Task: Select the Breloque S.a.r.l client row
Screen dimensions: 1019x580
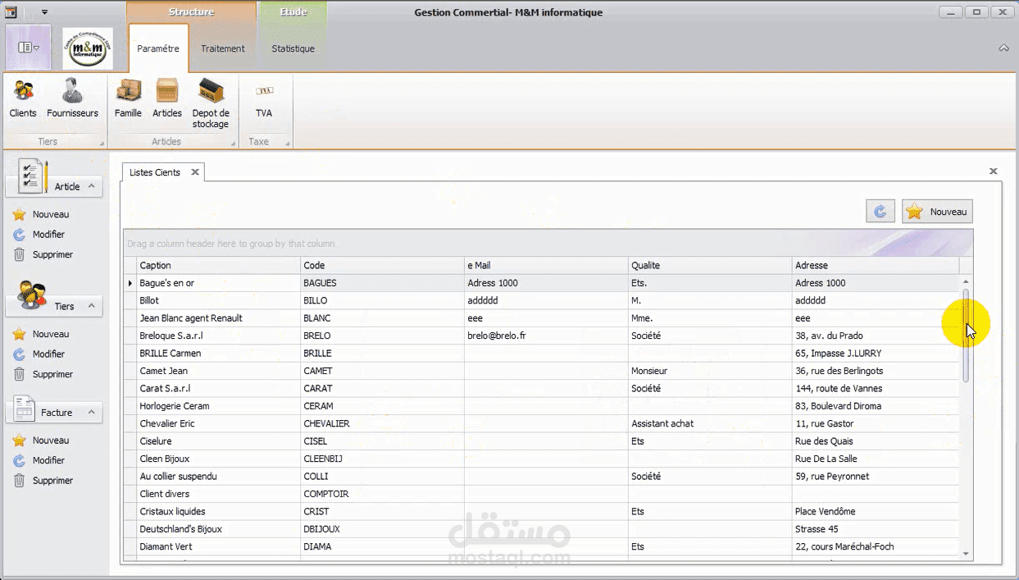Action: click(x=246, y=335)
